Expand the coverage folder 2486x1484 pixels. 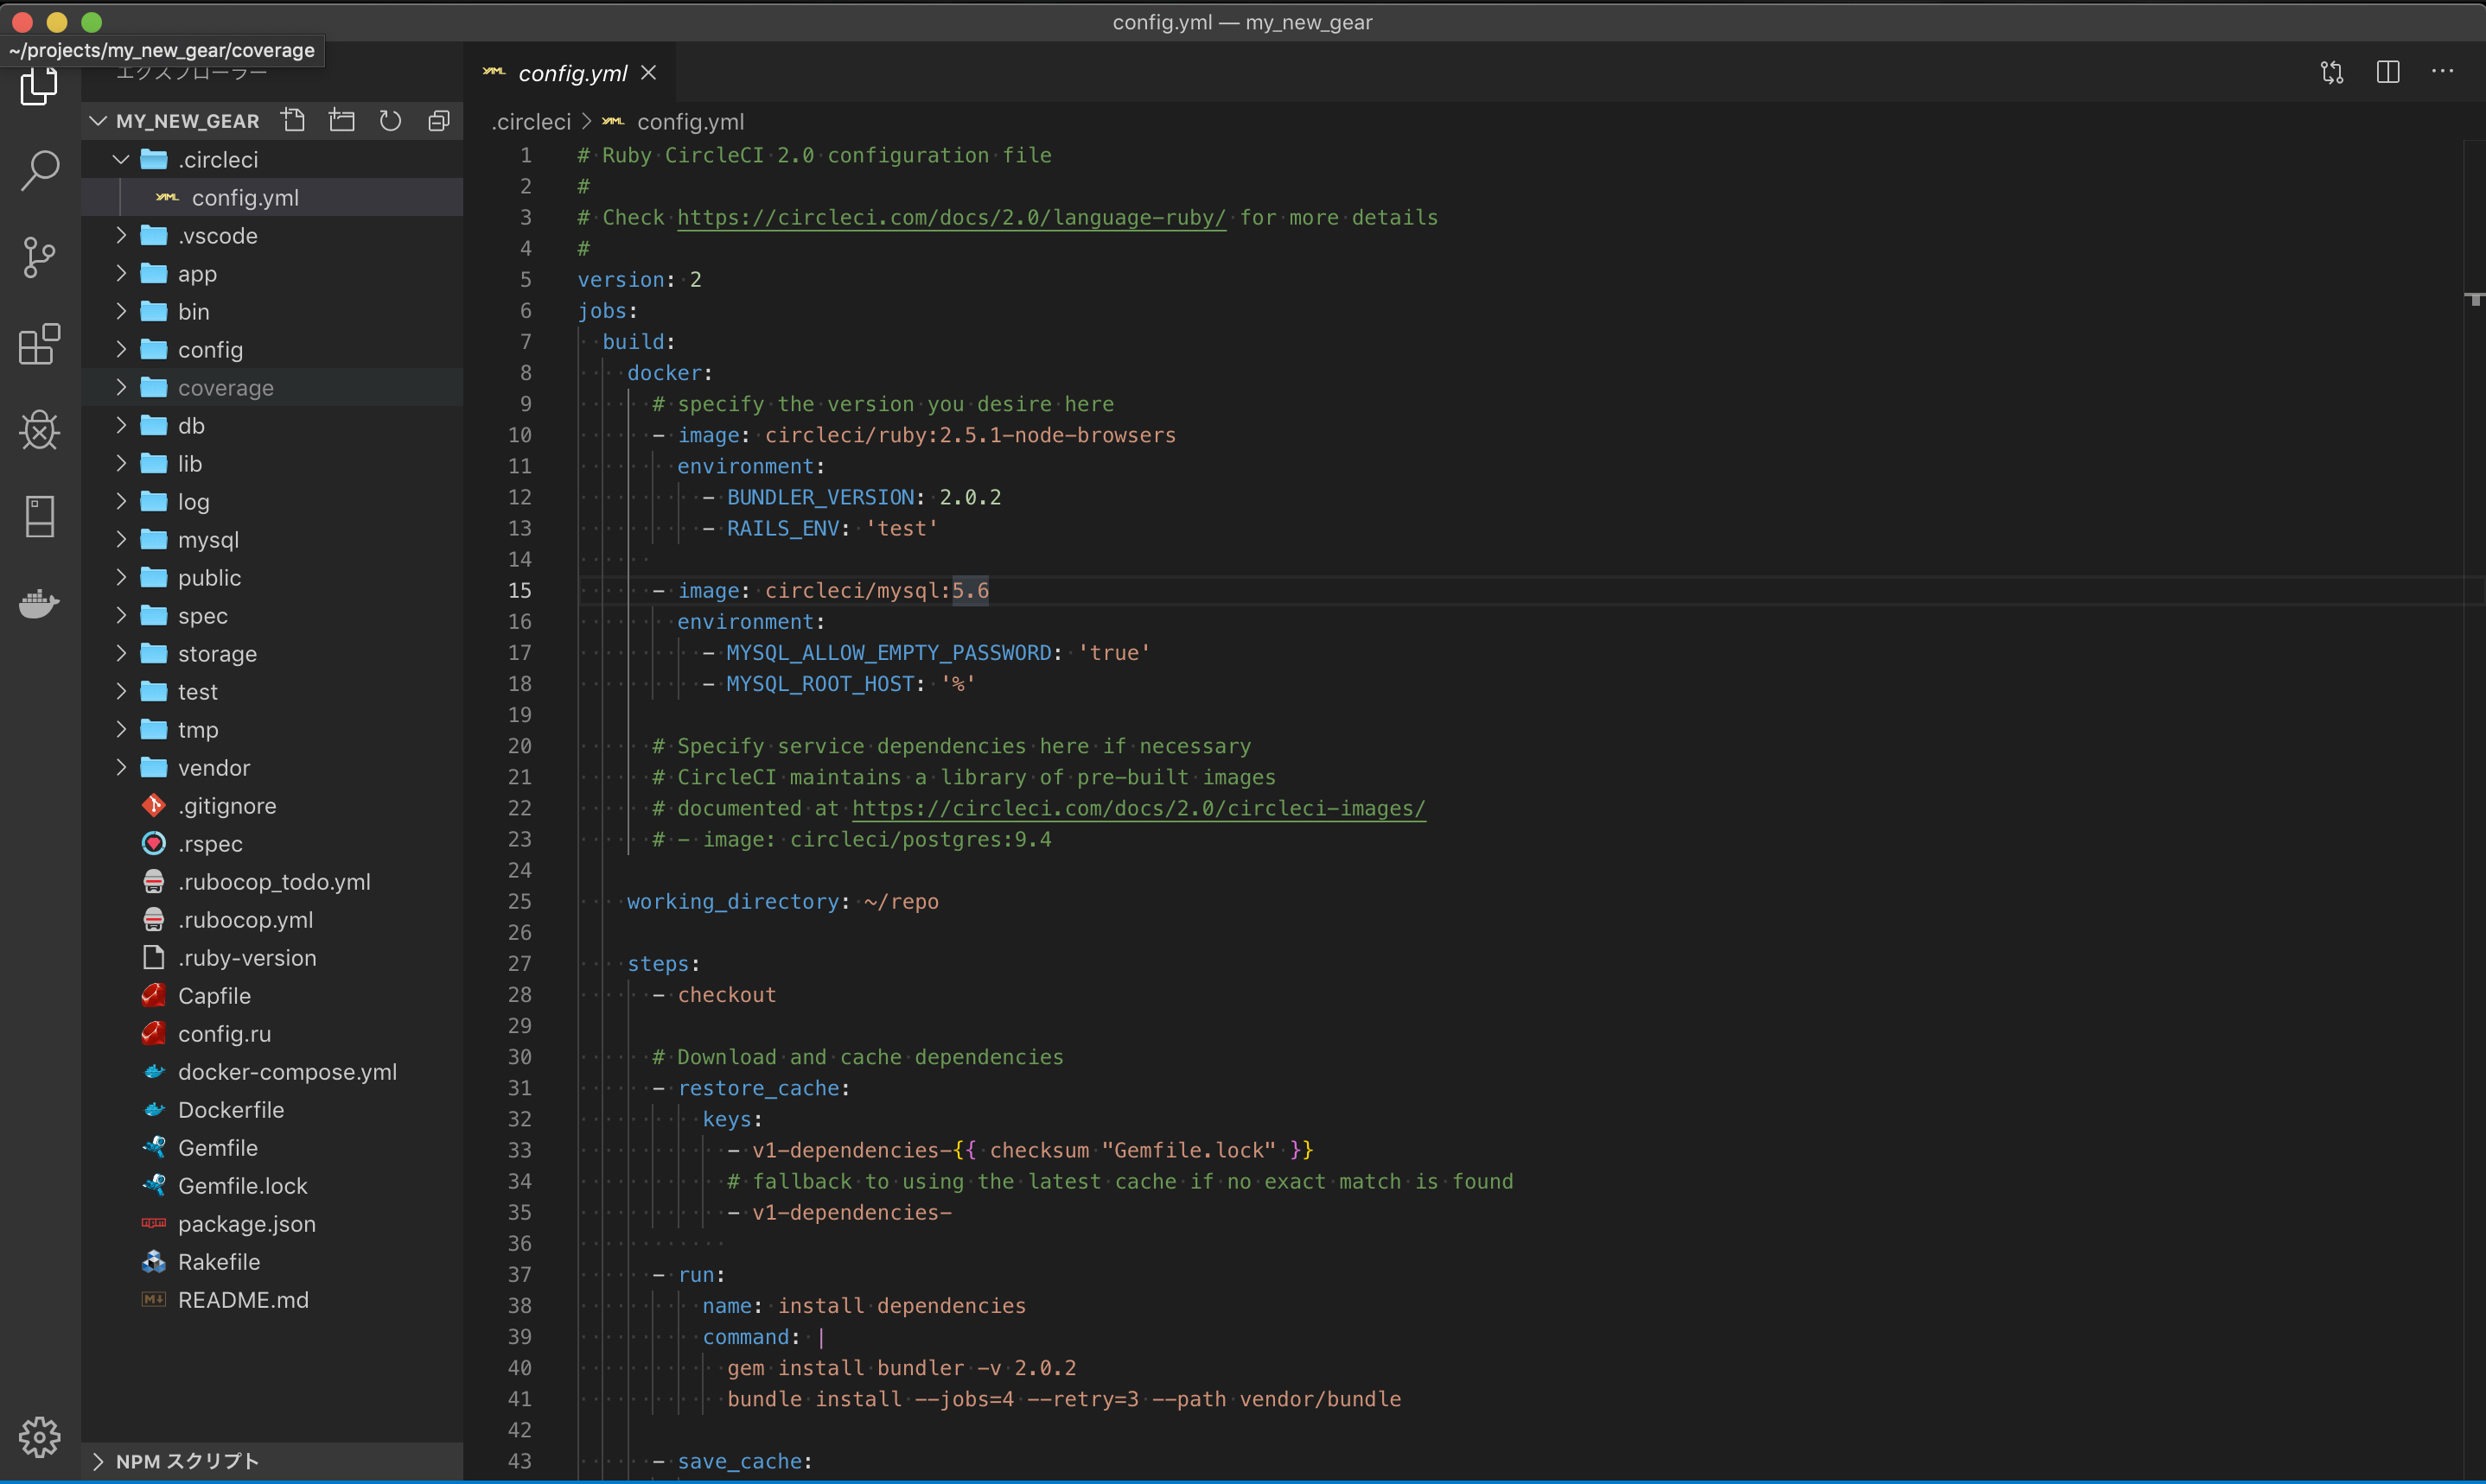(121, 388)
